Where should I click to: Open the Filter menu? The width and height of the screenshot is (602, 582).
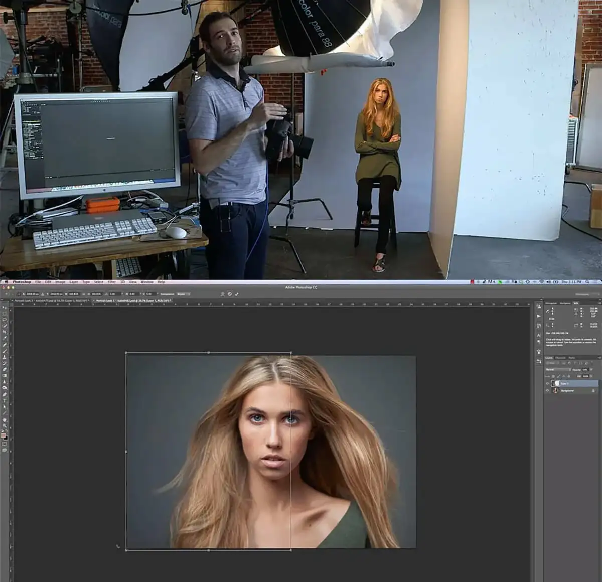click(111, 282)
